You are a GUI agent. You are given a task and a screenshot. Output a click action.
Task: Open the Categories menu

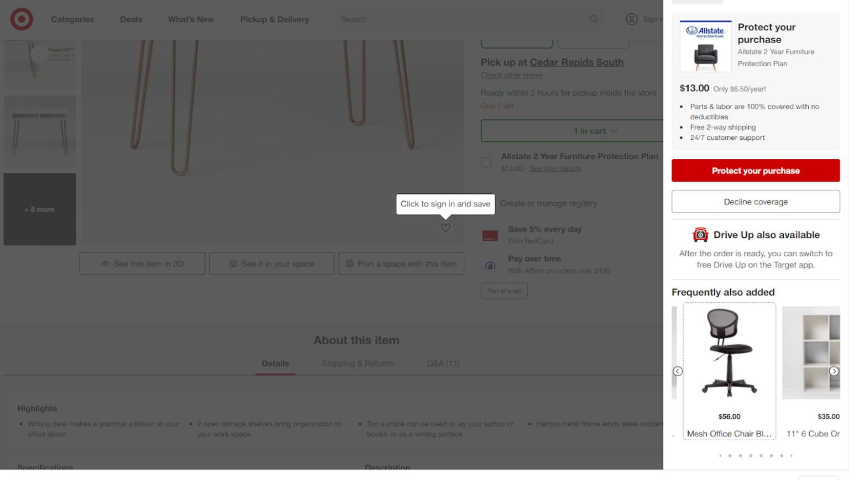tap(72, 19)
